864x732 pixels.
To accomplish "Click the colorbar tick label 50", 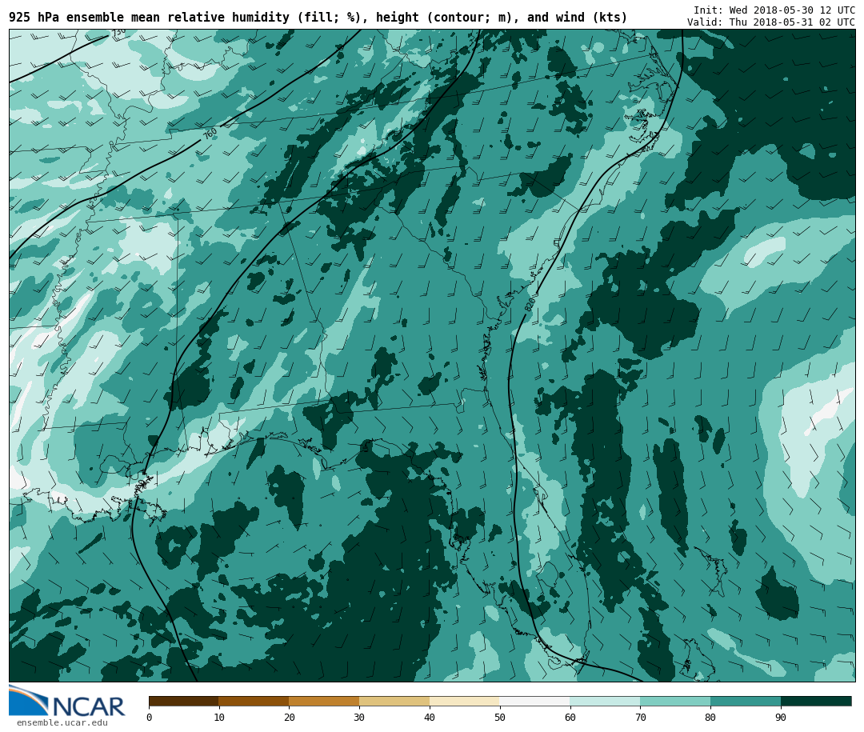I will click(500, 717).
